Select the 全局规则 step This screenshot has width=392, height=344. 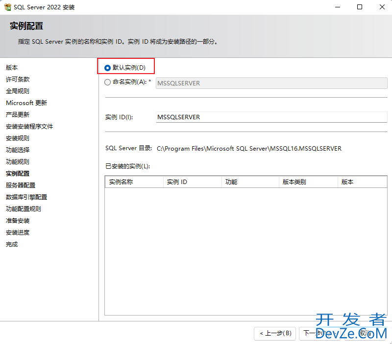[18, 91]
